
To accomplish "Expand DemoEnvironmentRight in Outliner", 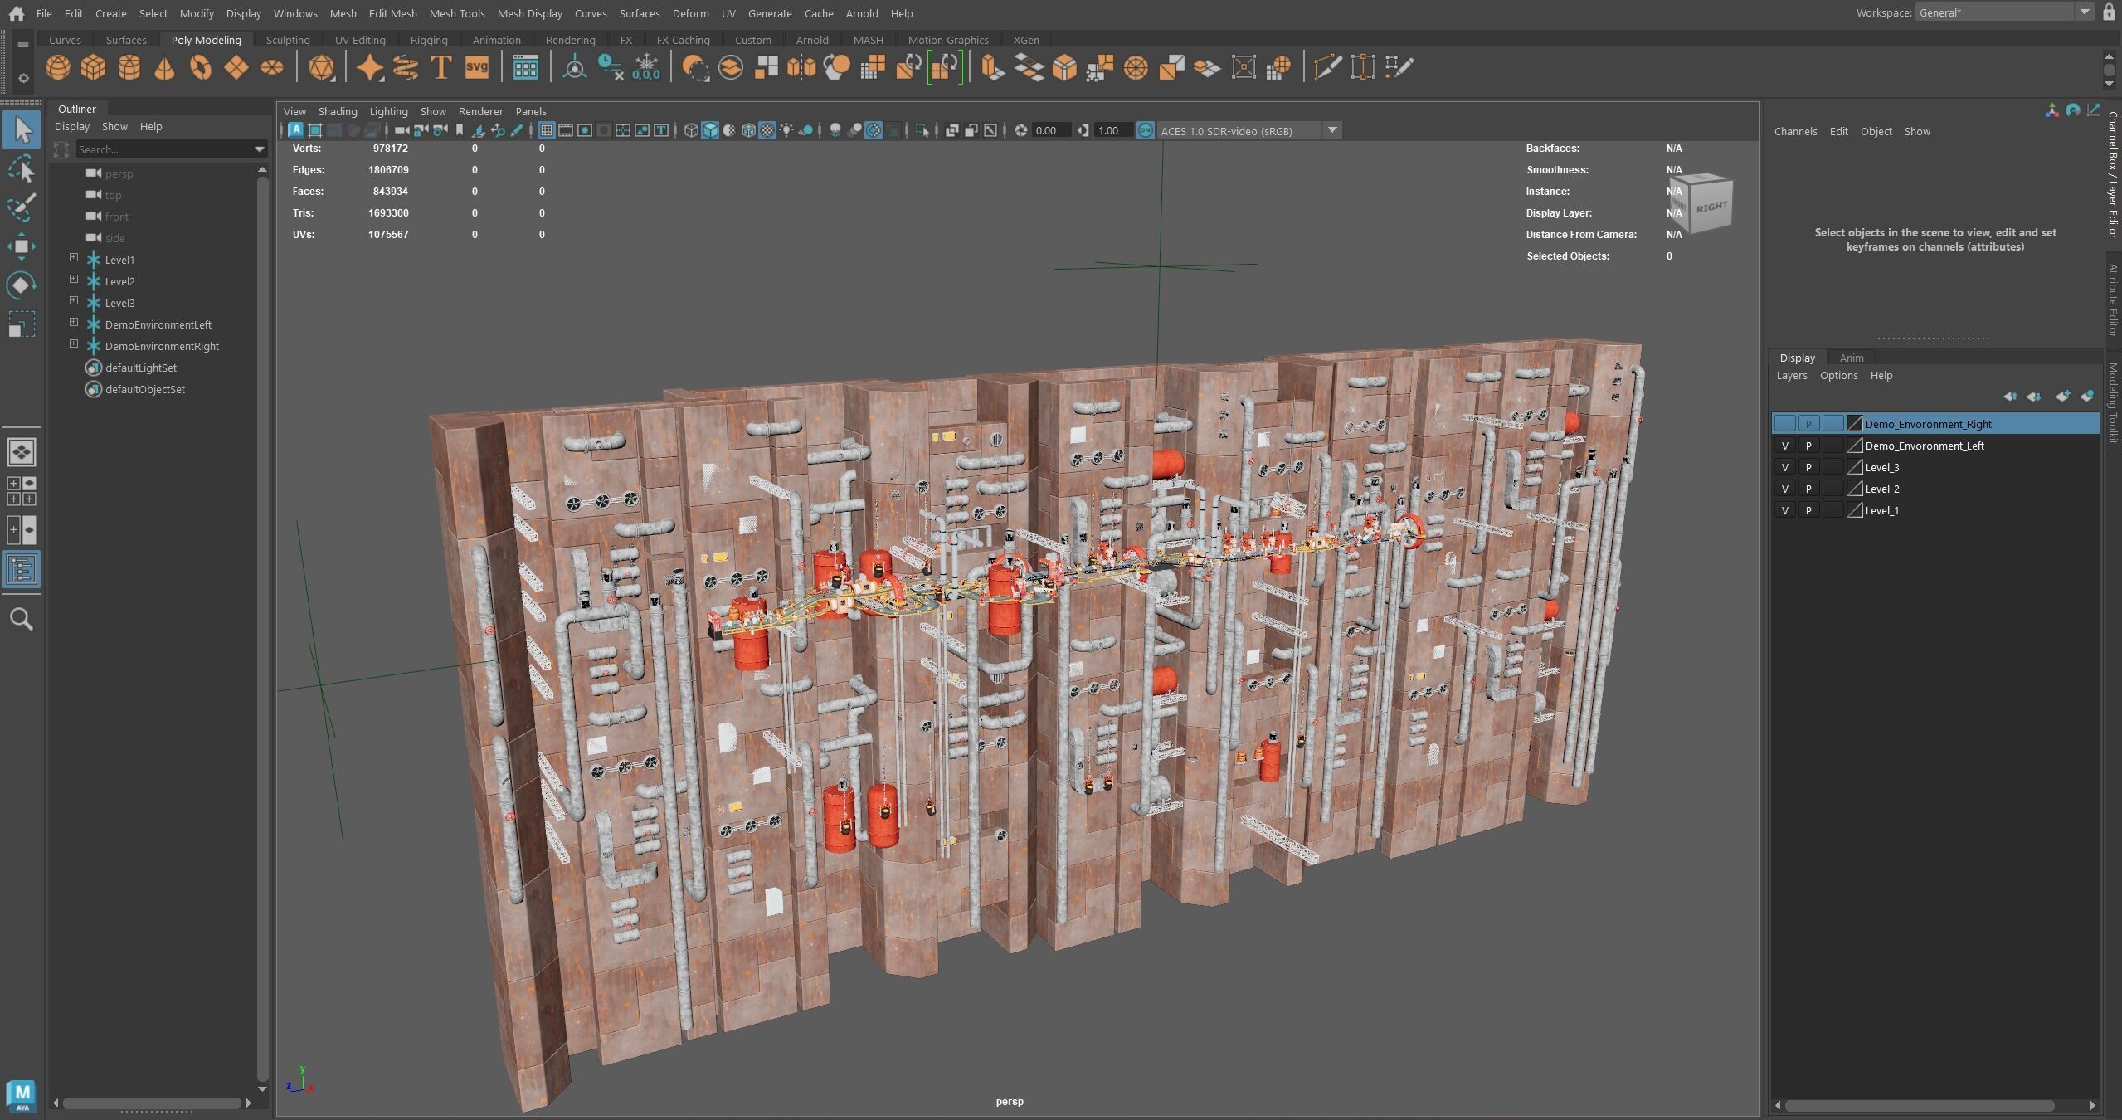I will point(74,344).
